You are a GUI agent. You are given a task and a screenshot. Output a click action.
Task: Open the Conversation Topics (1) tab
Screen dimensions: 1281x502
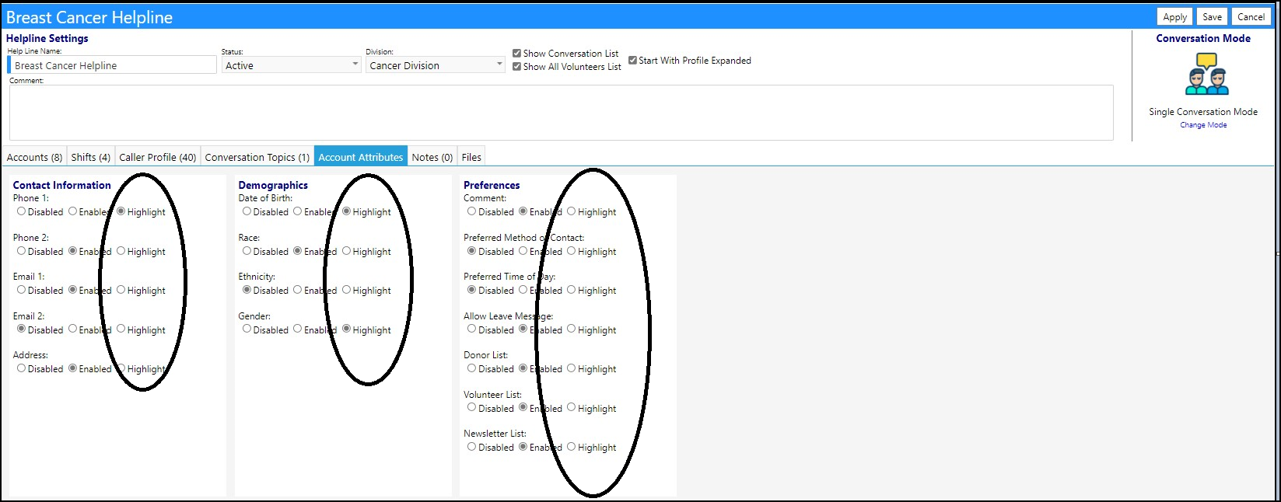257,157
